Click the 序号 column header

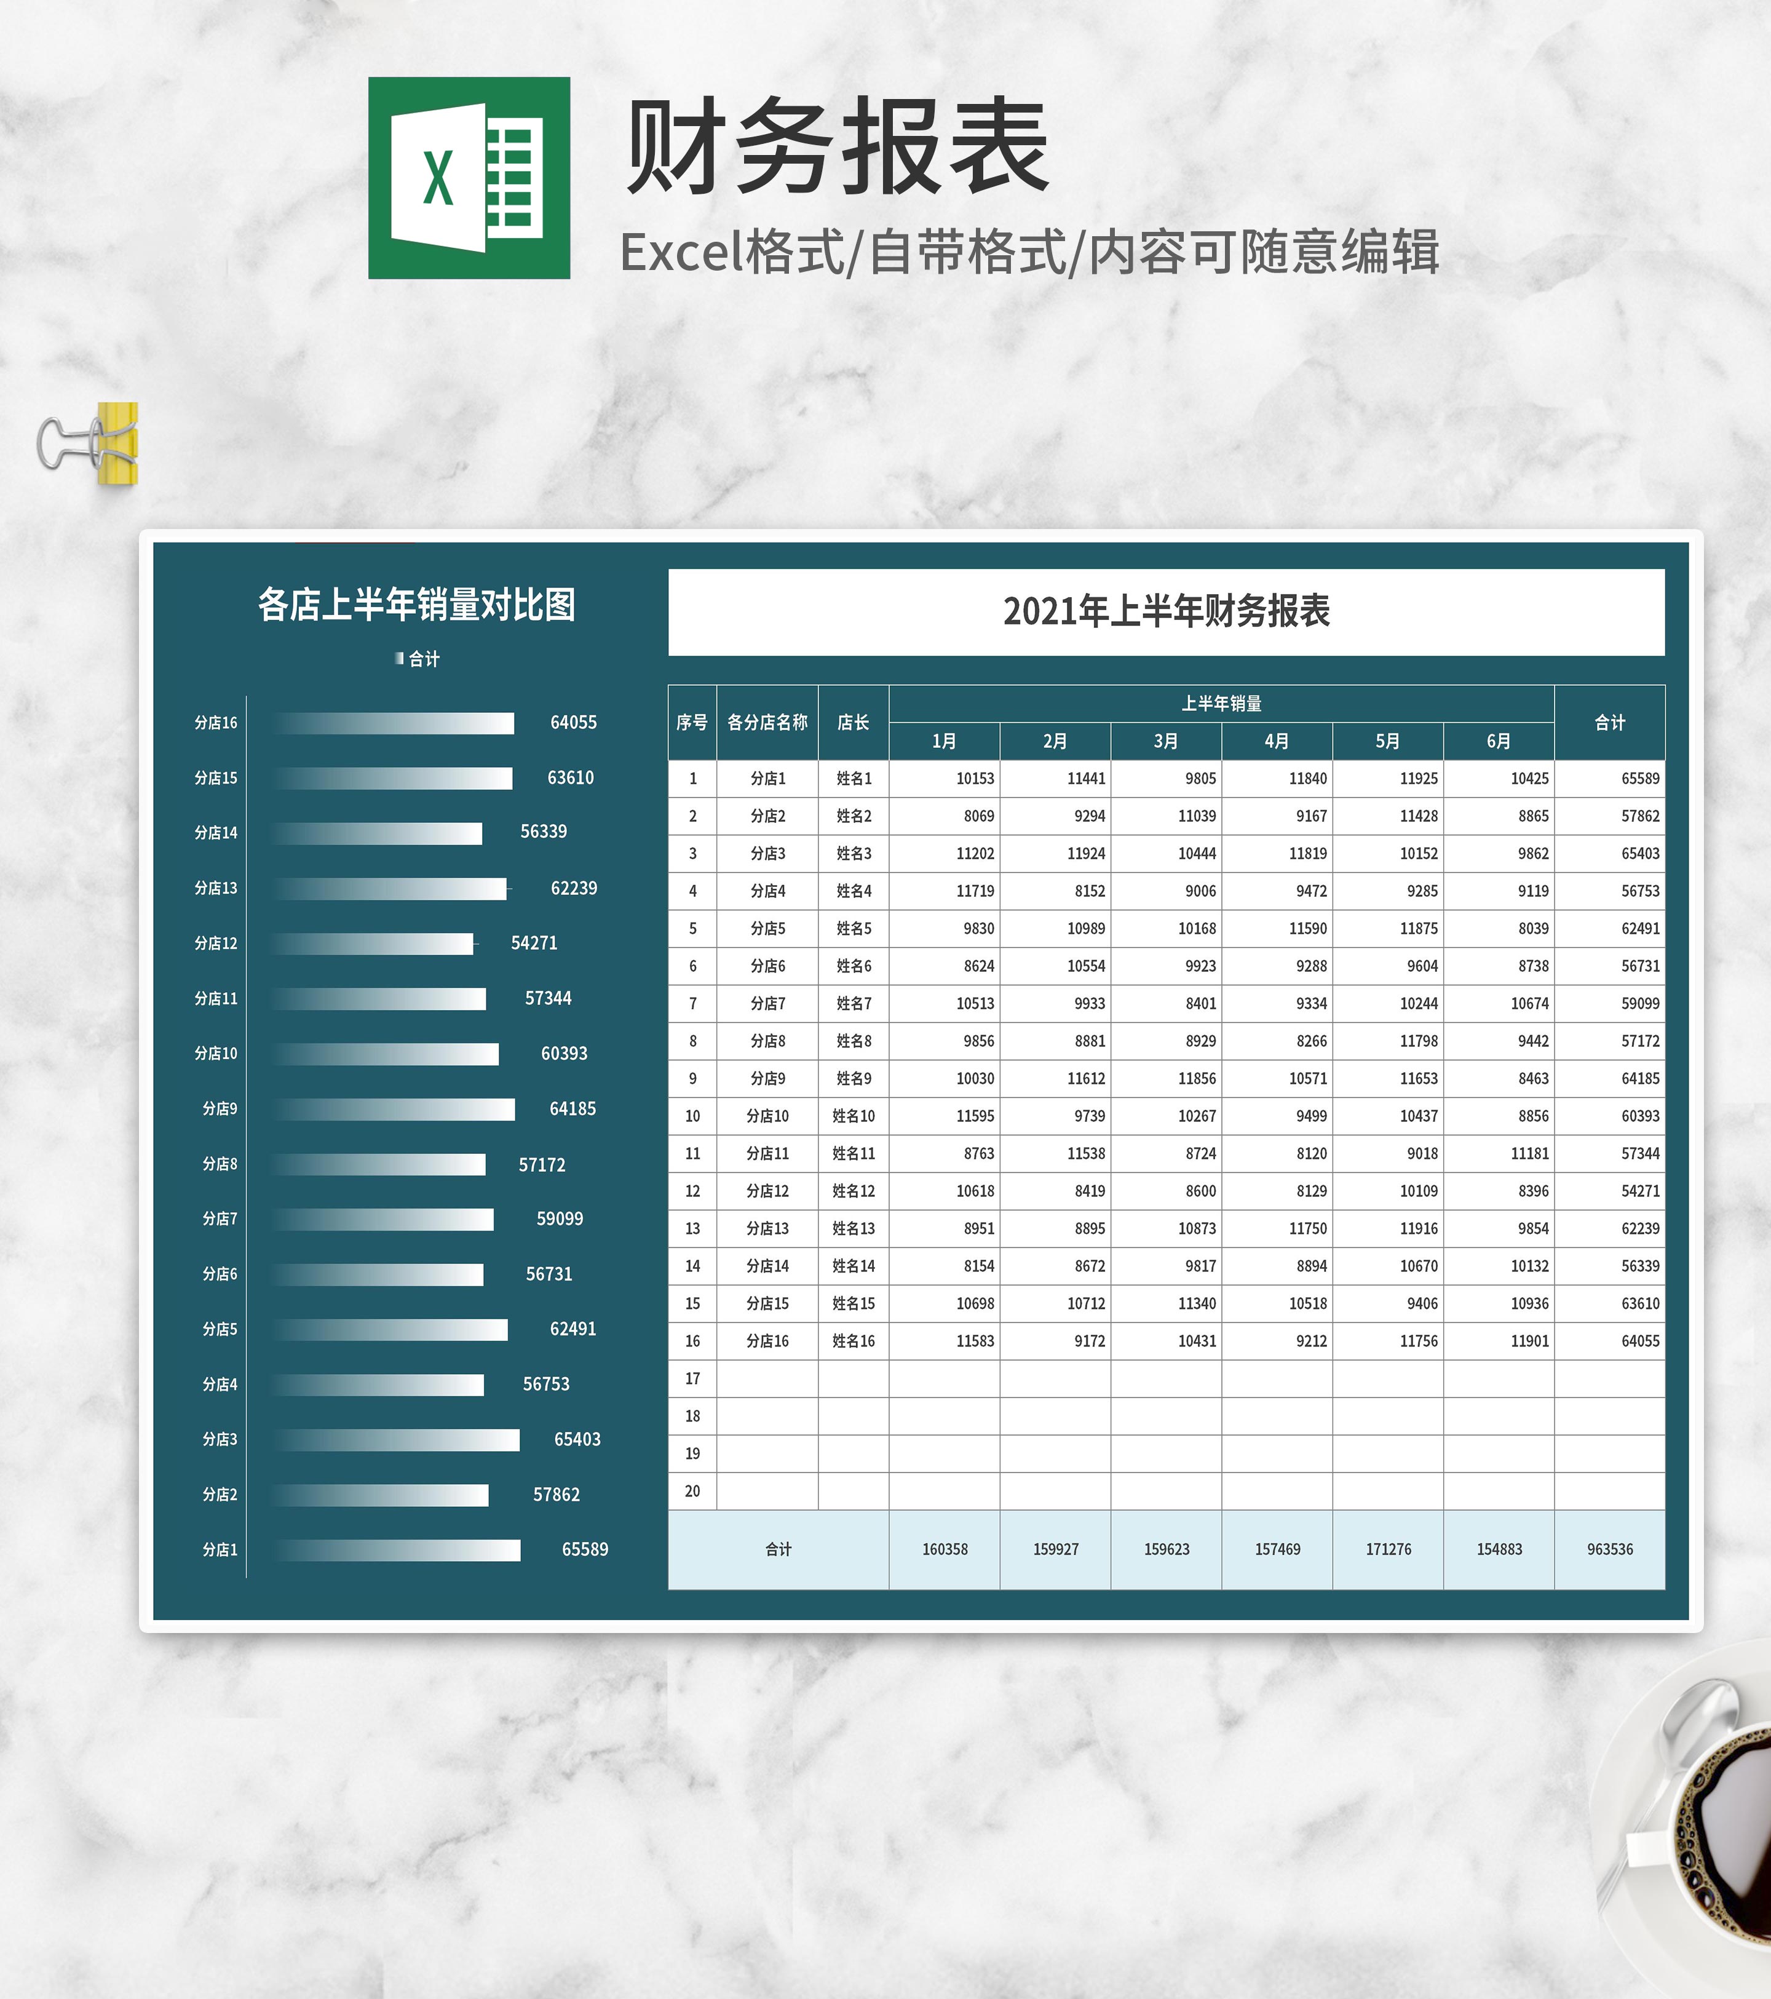coord(692,721)
